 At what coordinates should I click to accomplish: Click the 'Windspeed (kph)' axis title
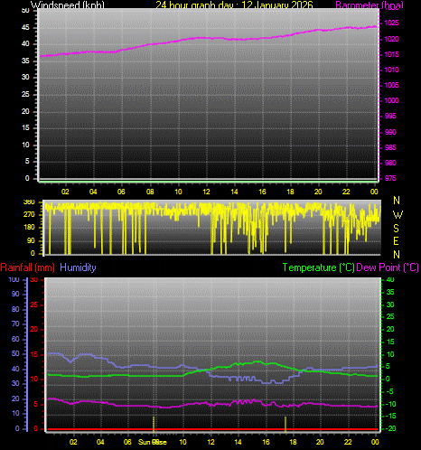[x=68, y=5]
